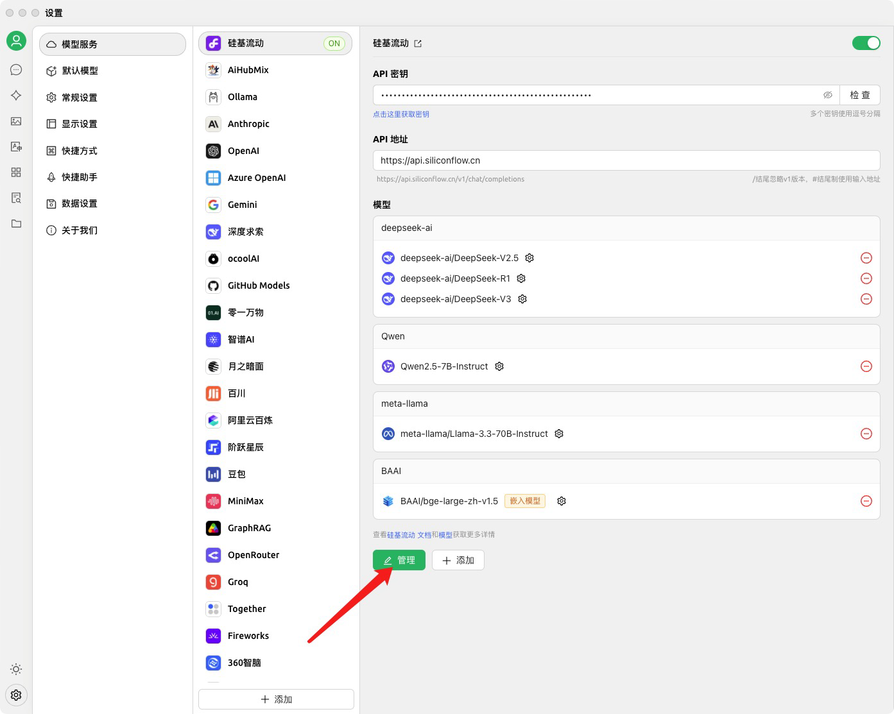Select the Anthropic provider
This screenshot has height=714, width=894.
pos(275,124)
